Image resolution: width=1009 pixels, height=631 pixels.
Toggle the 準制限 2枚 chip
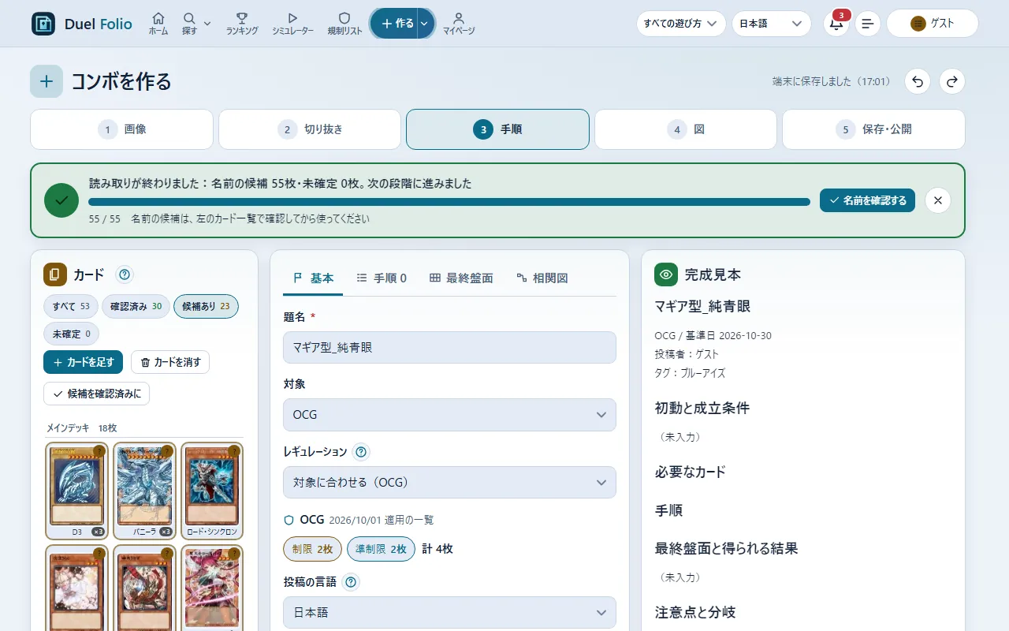click(382, 549)
